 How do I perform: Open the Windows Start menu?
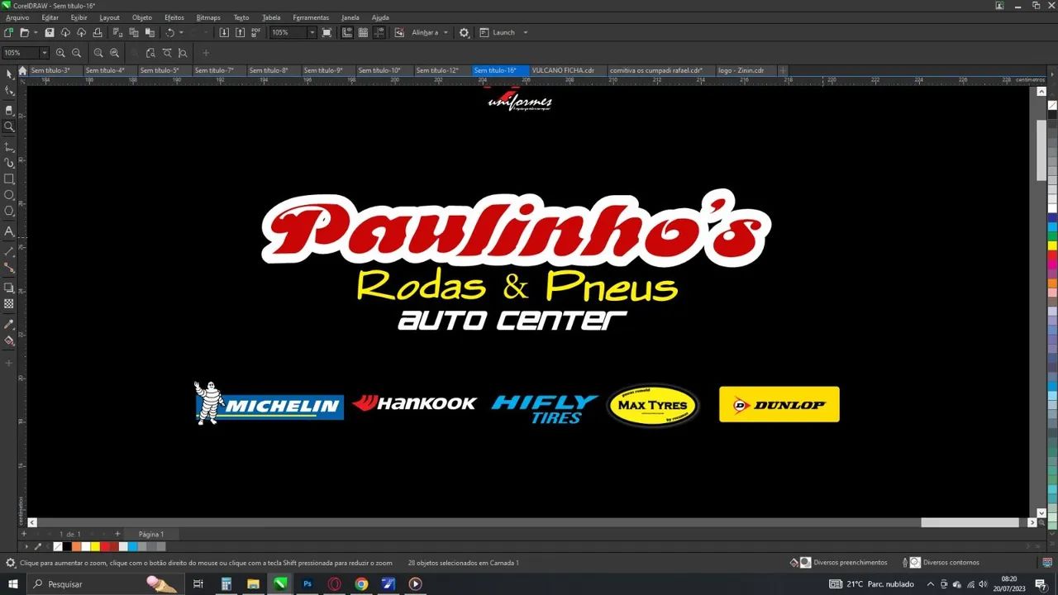pos(13,584)
